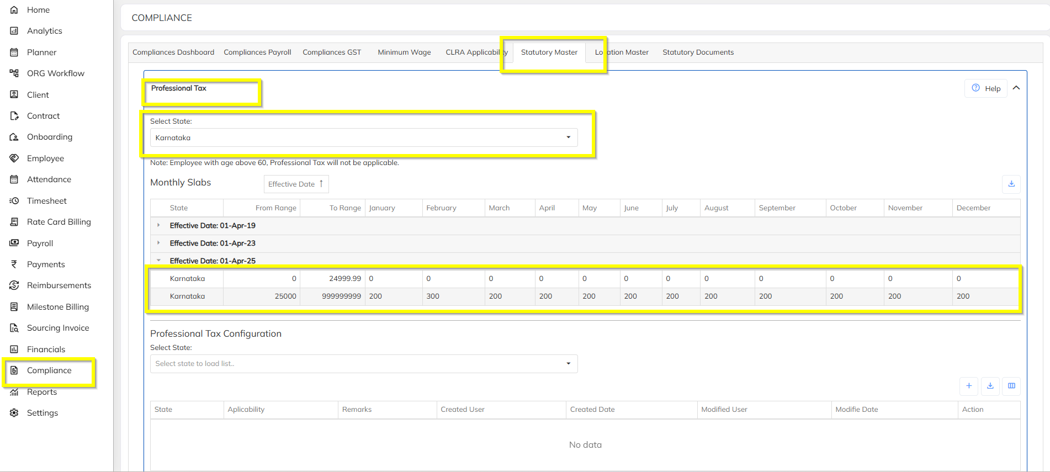This screenshot has width=1050, height=472.
Task: Click the Settings gear icon
Action: (x=14, y=413)
